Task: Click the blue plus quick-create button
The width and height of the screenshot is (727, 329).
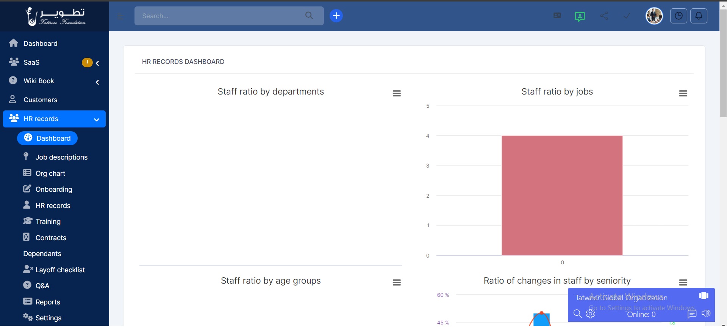Action: (x=336, y=16)
